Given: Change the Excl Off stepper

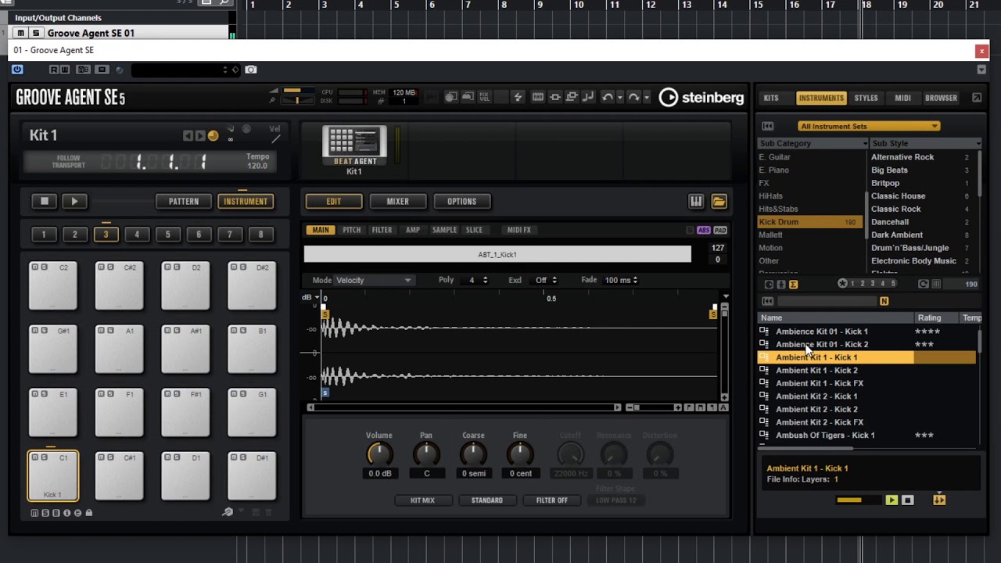Looking at the screenshot, I should 554,280.
